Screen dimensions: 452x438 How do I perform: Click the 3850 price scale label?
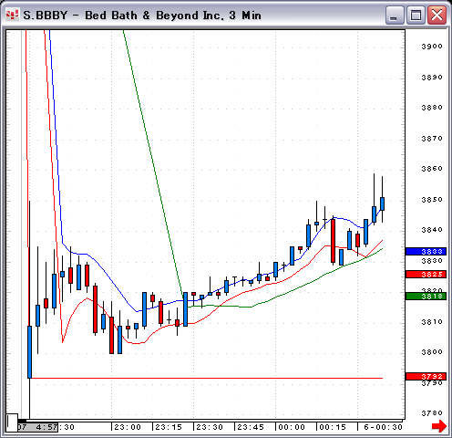pyautogui.click(x=432, y=200)
